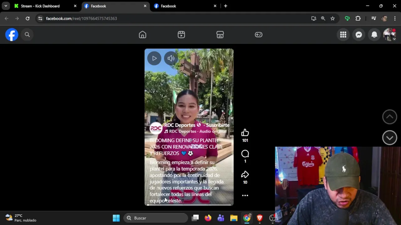Open Microsoft Teams taskbar icon
Image resolution: width=401 pixels, height=225 pixels.
click(221, 218)
